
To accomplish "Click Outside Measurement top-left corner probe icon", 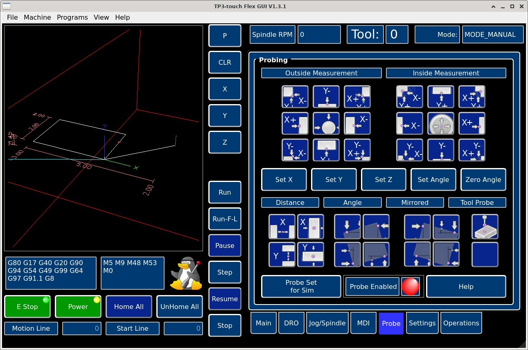I will [x=295, y=97].
